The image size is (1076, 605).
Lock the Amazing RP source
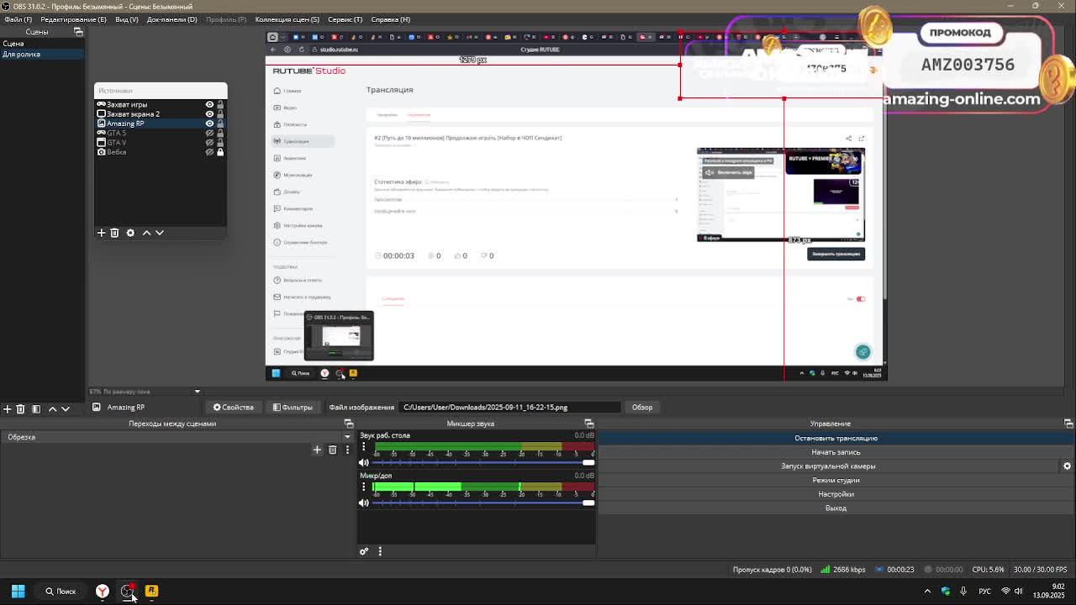tap(221, 124)
